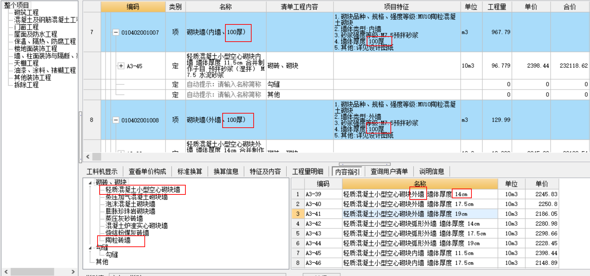
Task: Click name cell 砌块墙(内墙、100厚)
Action: (226, 32)
